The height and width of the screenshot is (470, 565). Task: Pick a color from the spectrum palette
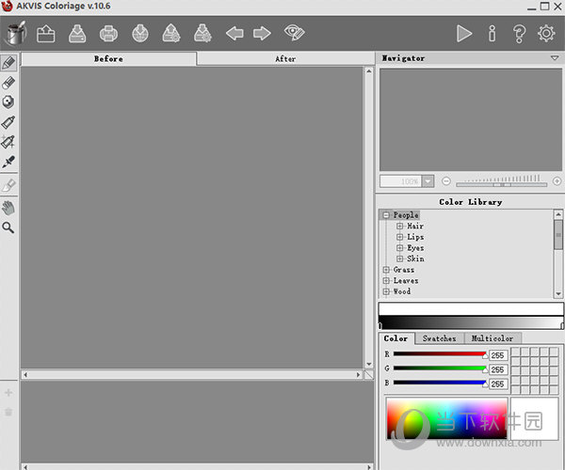coord(446,418)
